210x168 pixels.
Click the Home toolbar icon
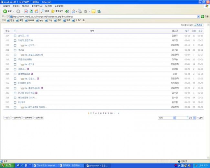point(36,11)
